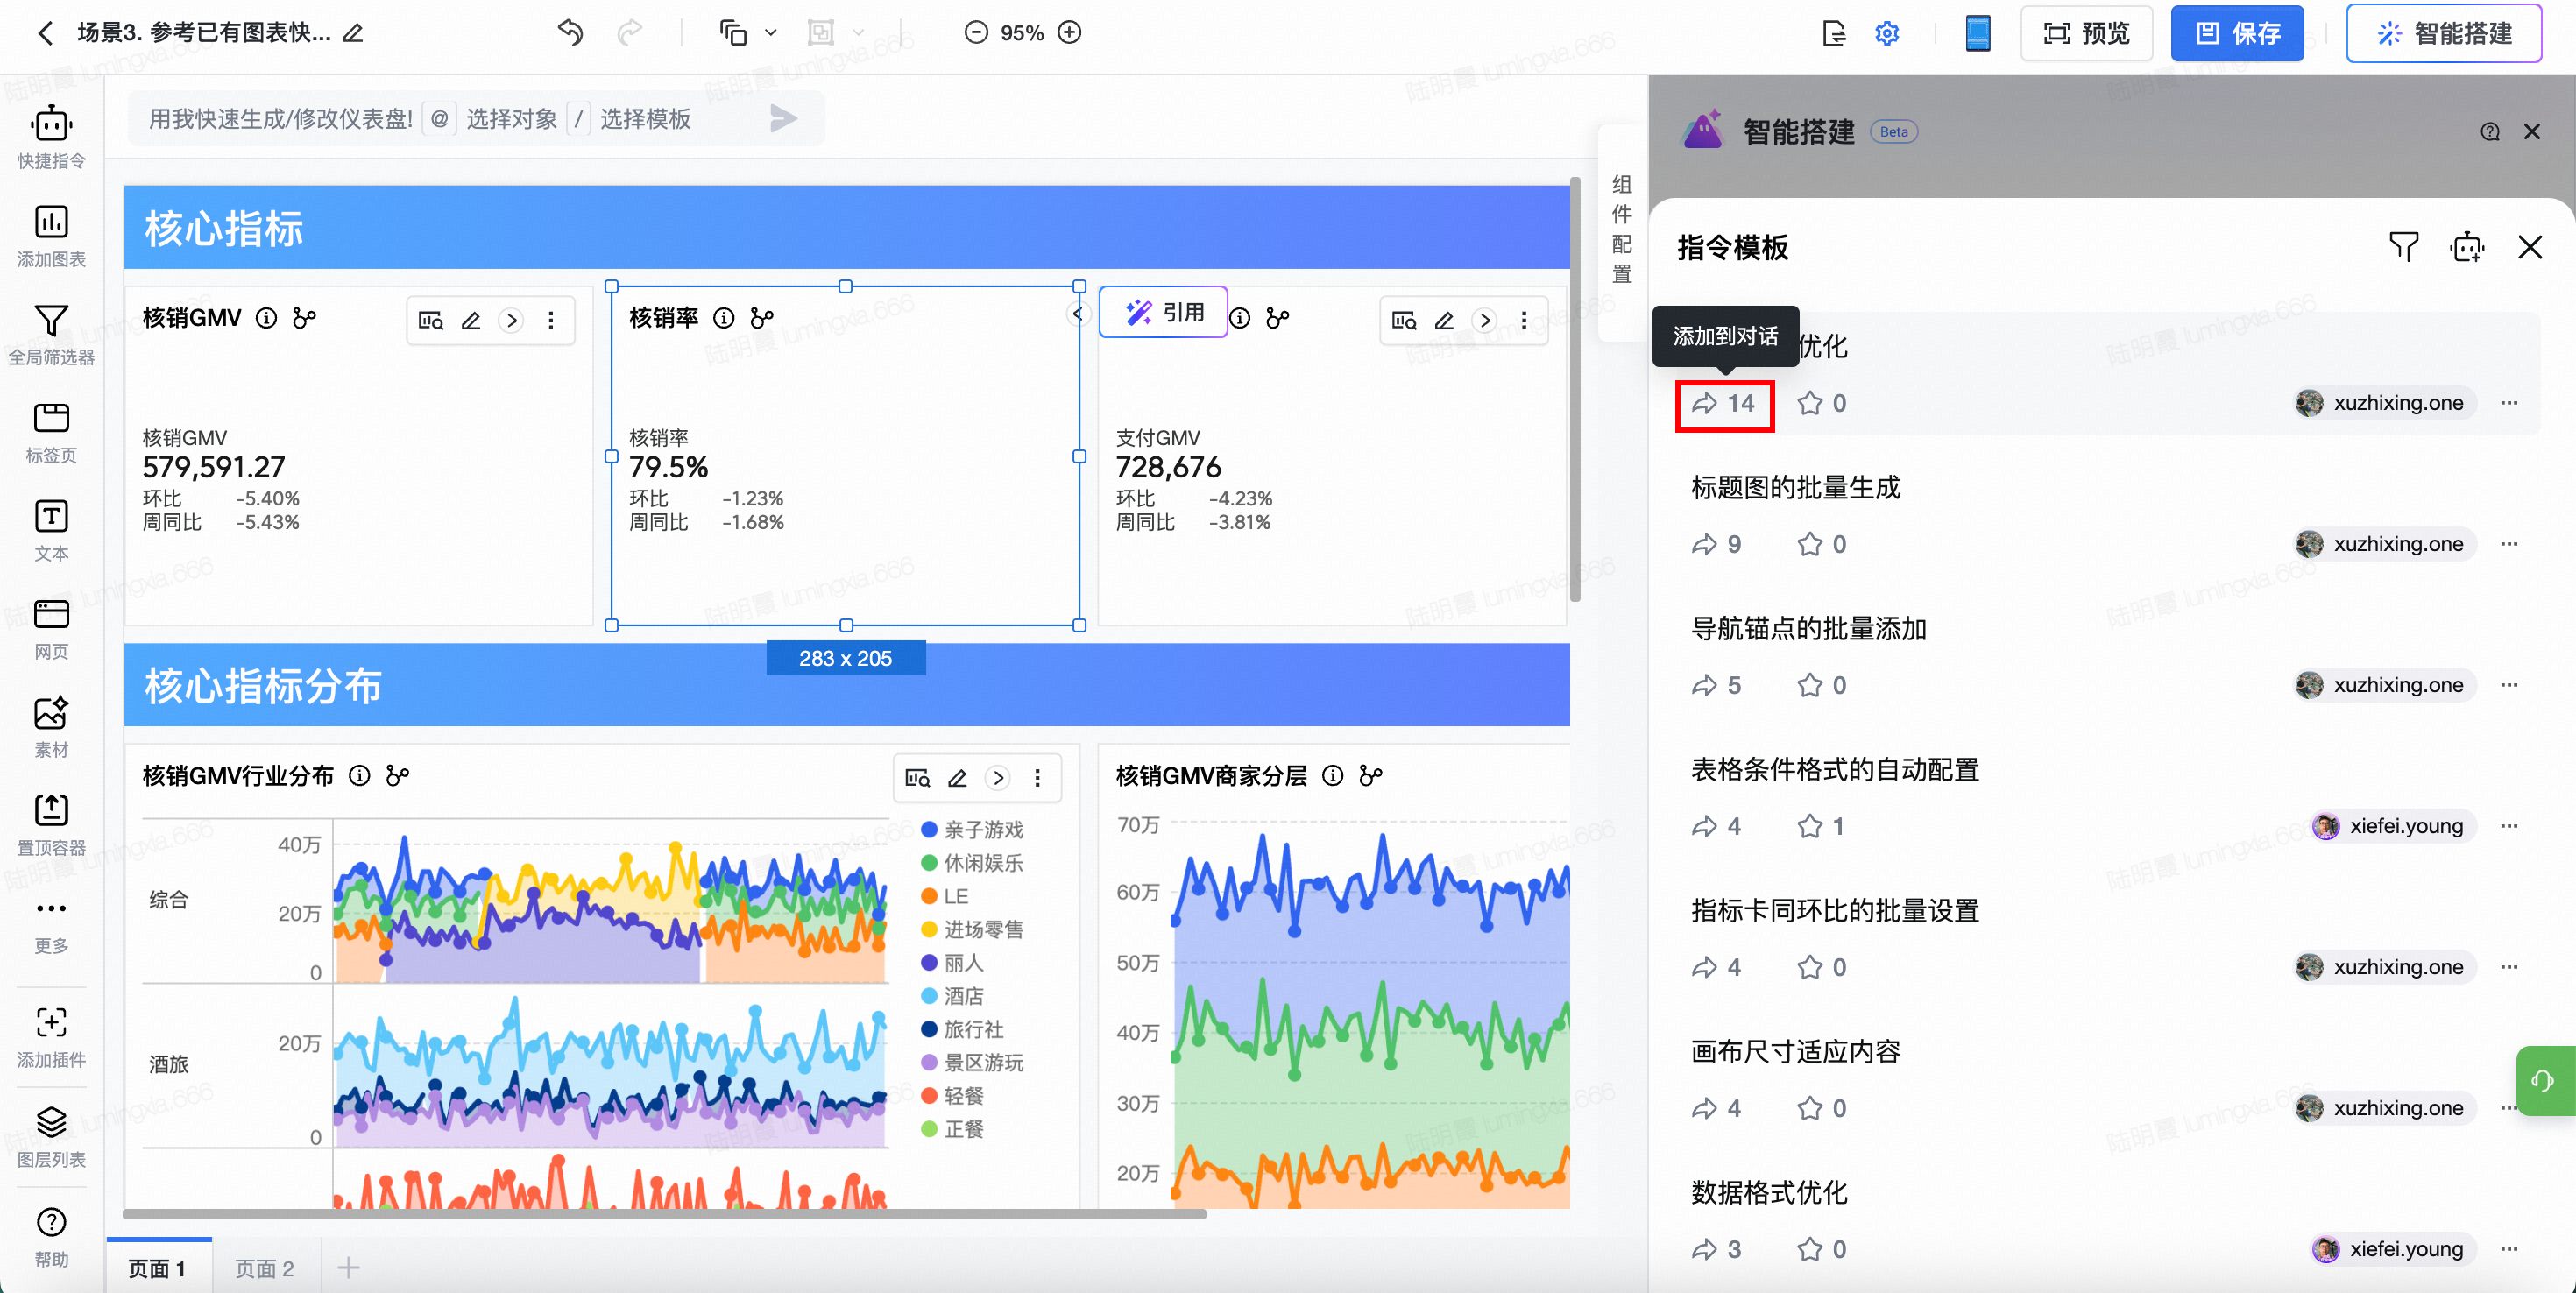Open more options for 核销GMV card
The image size is (2576, 1293).
[551, 321]
